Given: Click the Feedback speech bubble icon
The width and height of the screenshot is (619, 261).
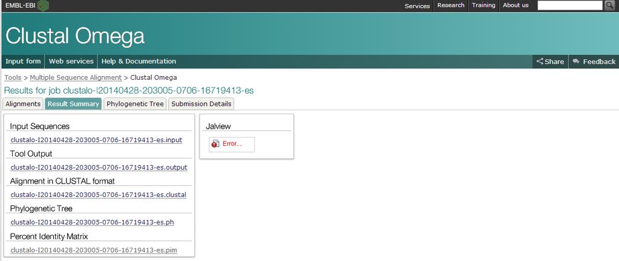Looking at the screenshot, I should point(576,61).
